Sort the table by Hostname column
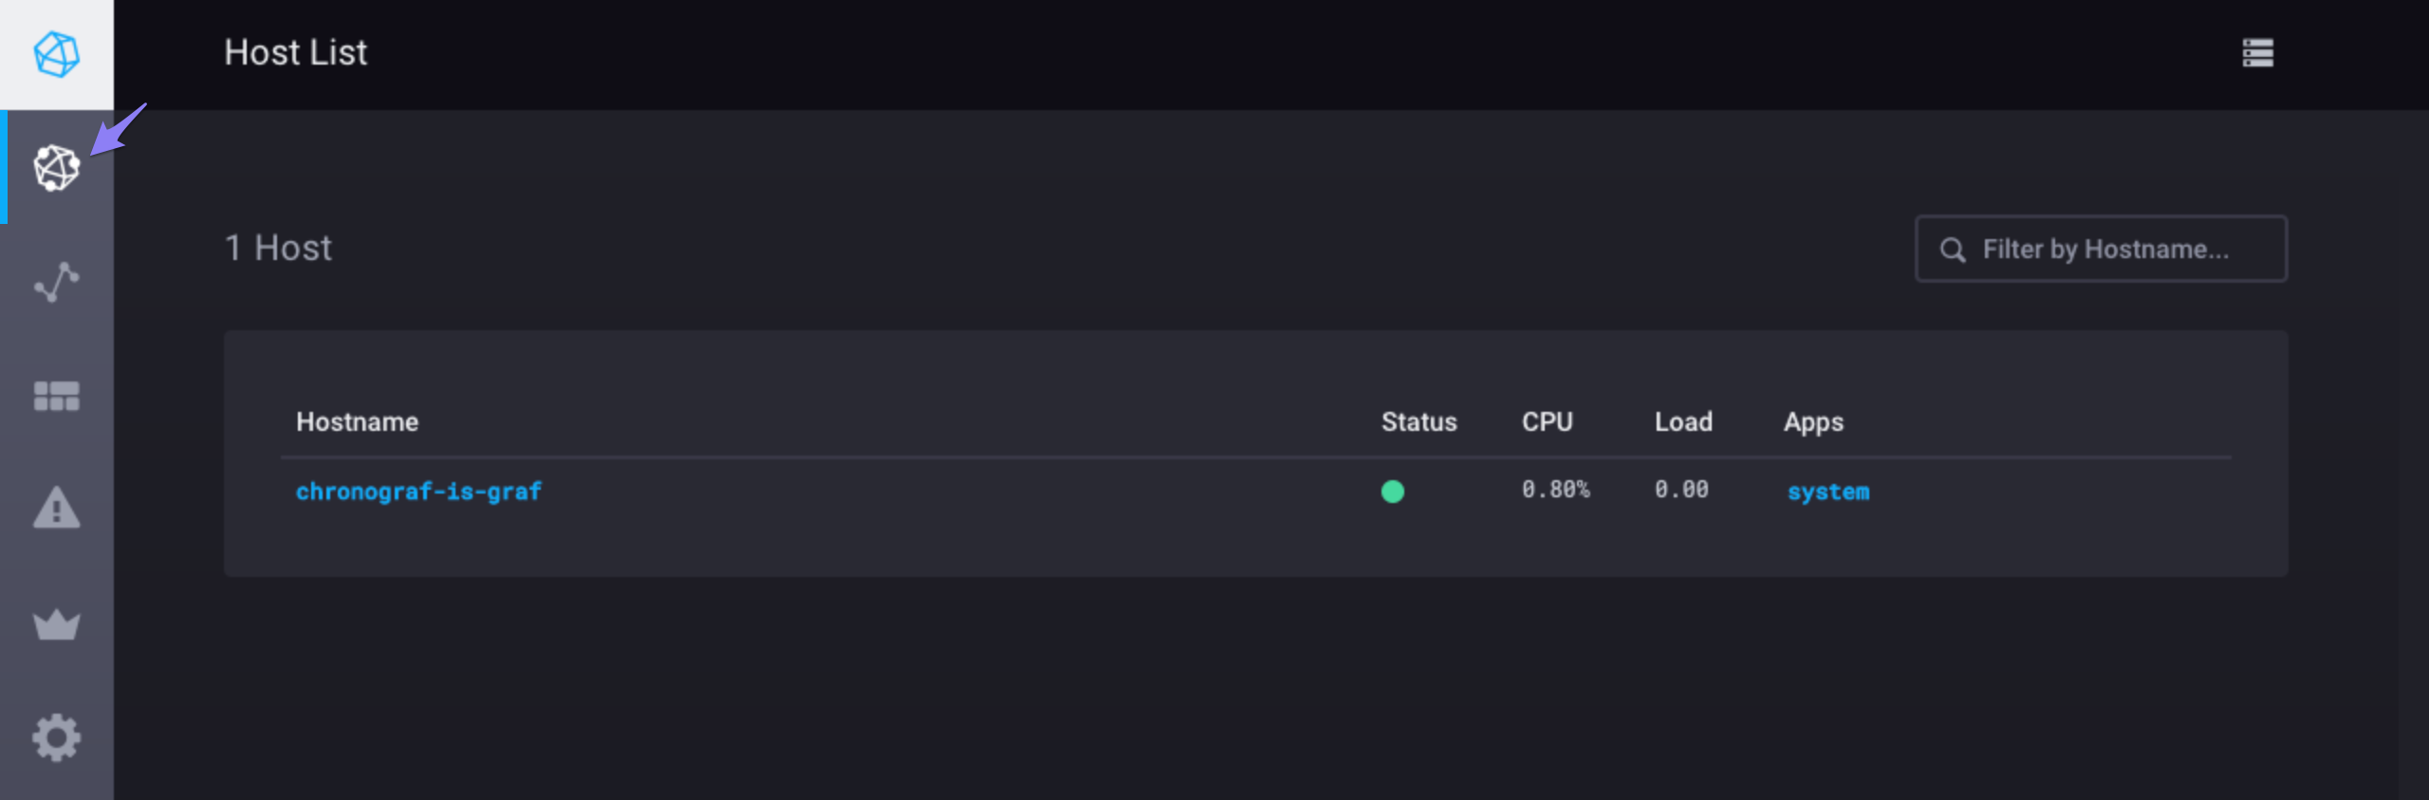The image size is (2429, 800). [357, 422]
